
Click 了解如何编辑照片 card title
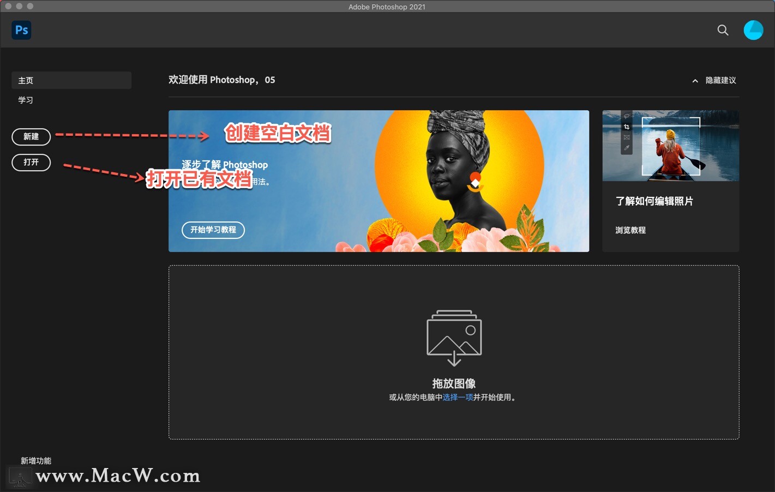point(654,201)
